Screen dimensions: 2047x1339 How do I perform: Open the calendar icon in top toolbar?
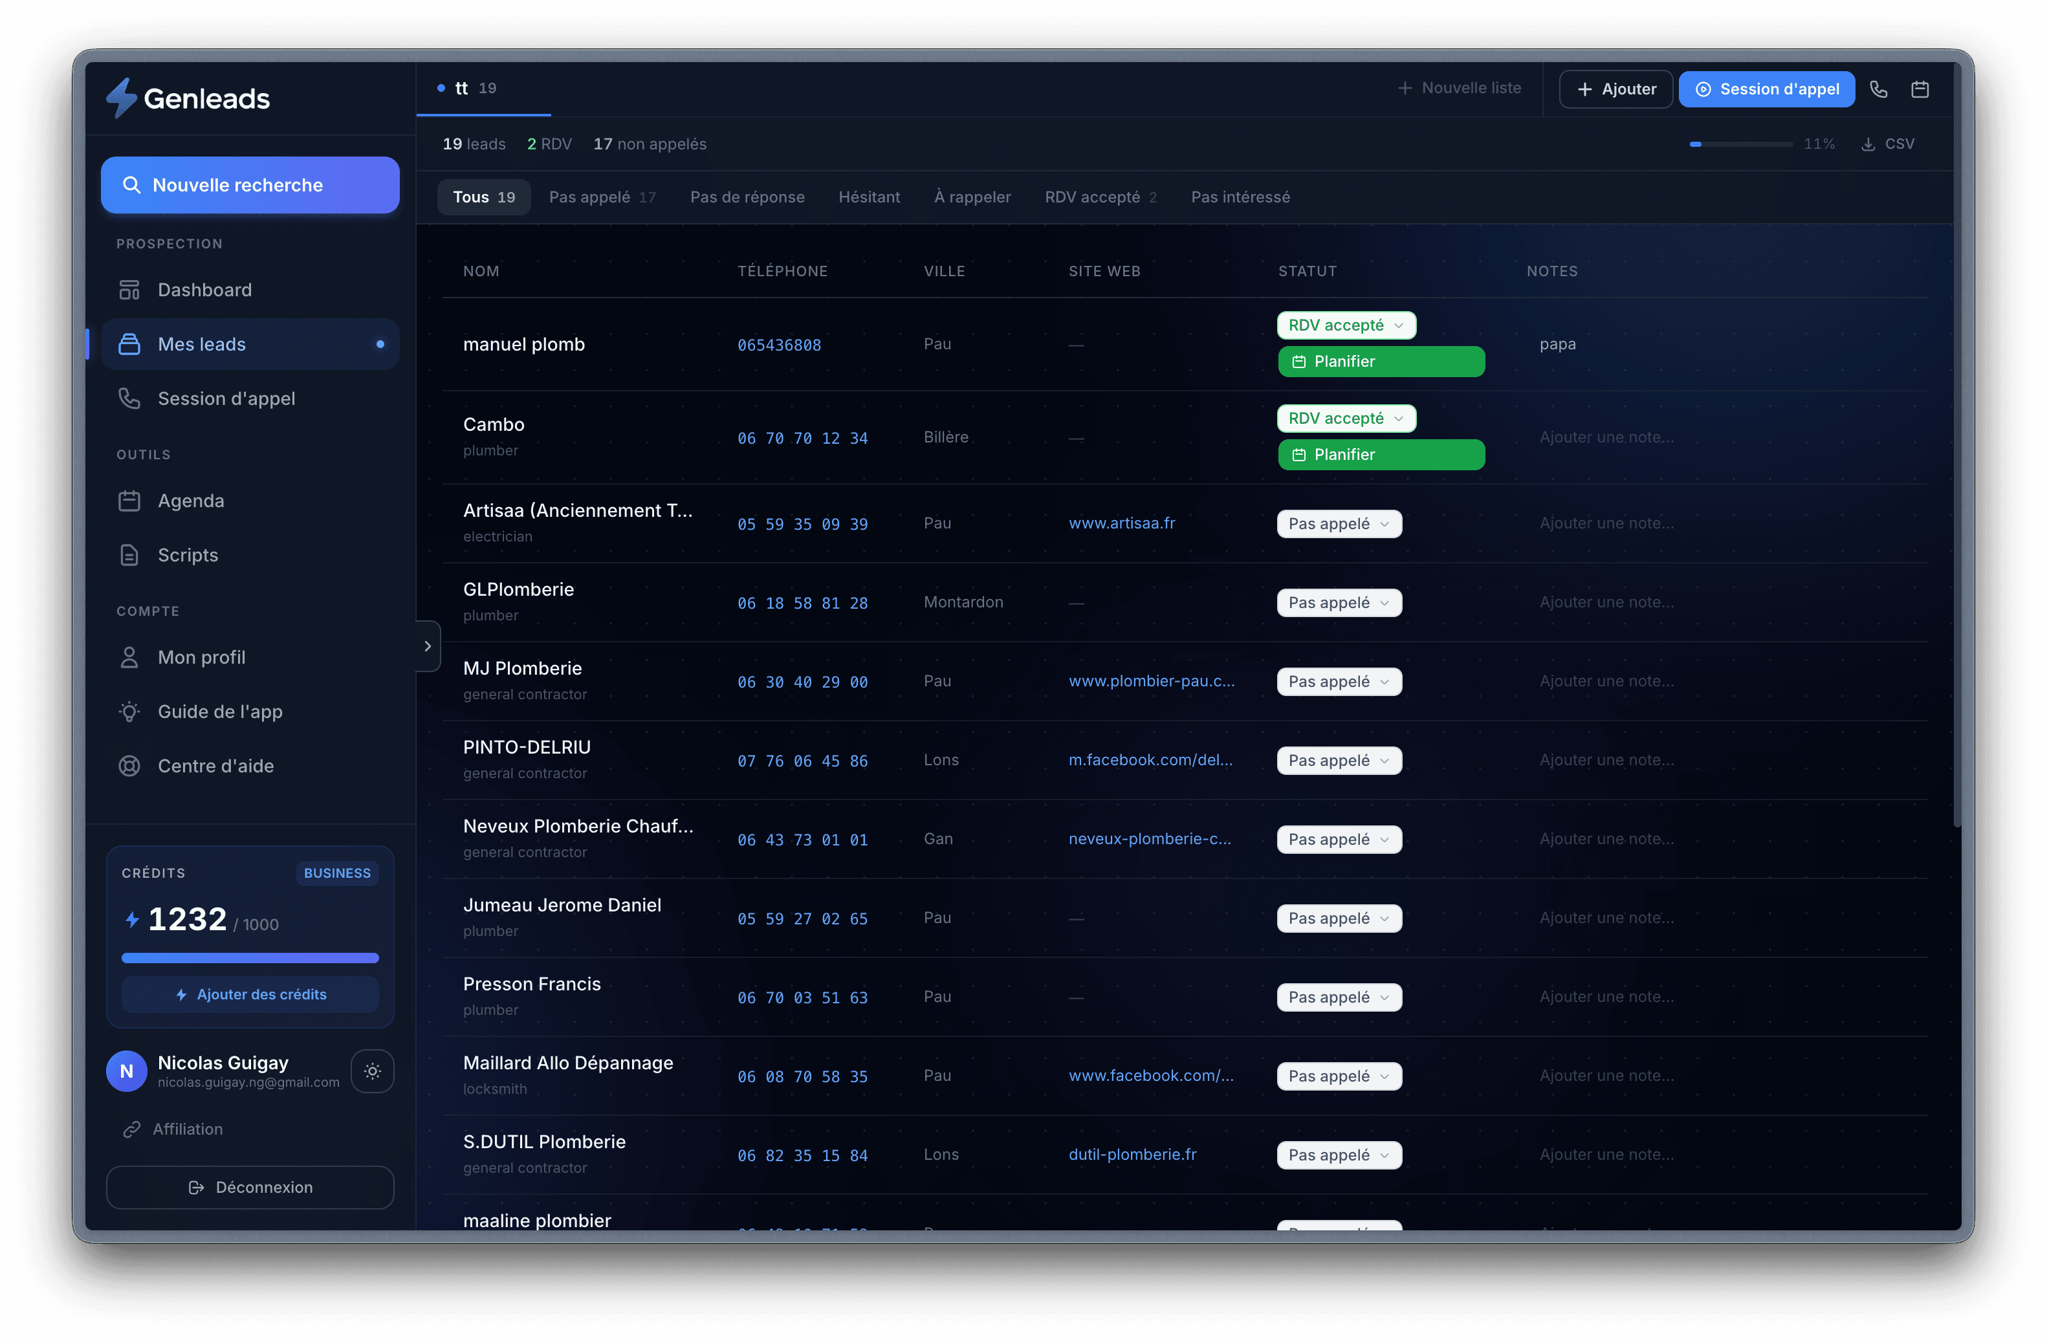[1920, 89]
